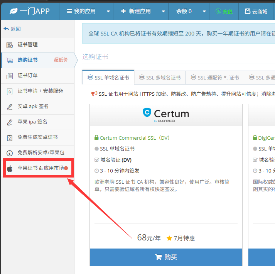Click the red megaphone announcement icon

click(x=94, y=94)
